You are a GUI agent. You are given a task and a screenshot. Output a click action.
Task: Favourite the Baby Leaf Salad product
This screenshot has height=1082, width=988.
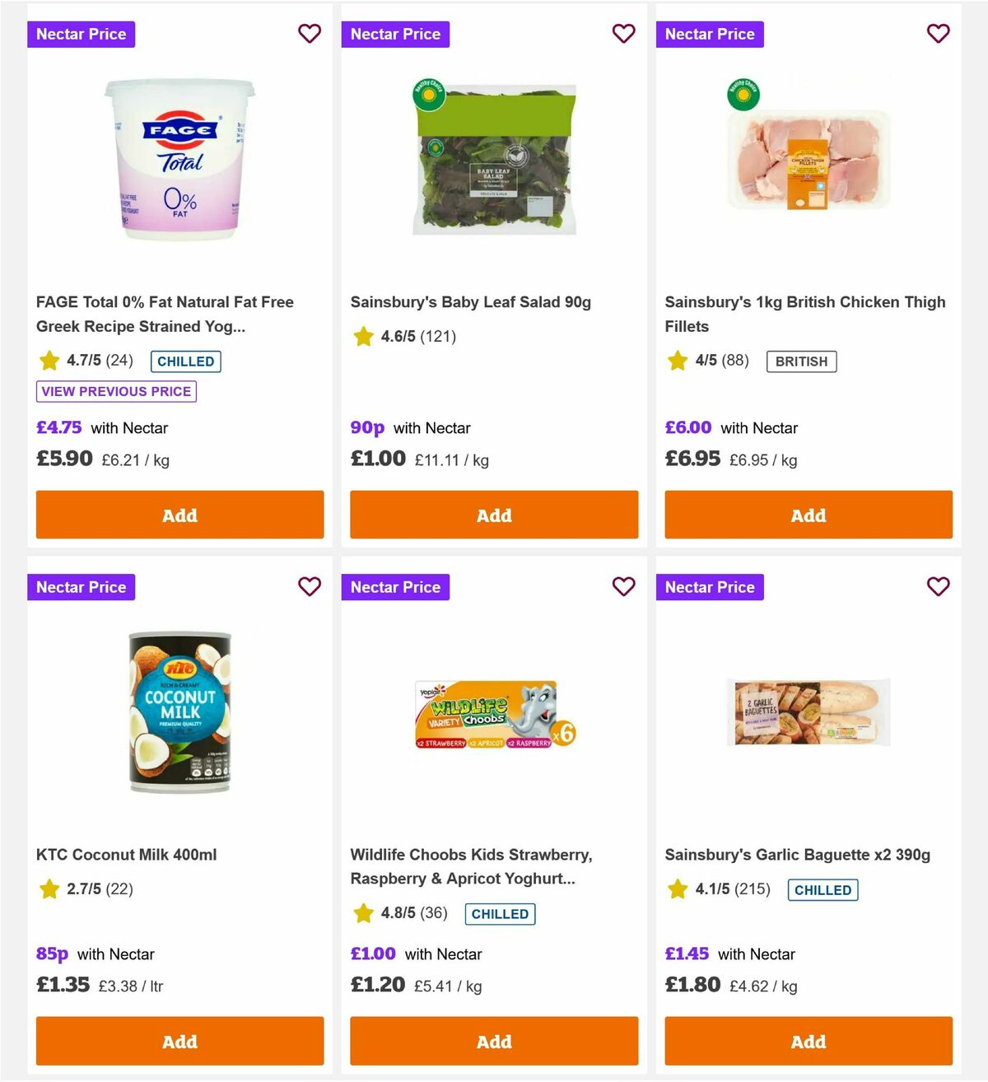coord(624,34)
